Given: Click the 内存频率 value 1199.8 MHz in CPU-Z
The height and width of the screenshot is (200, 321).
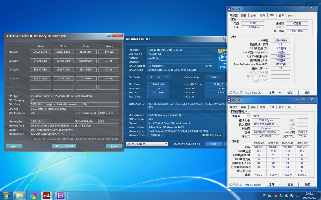Looking at the screenshot, I should tap(280, 41).
